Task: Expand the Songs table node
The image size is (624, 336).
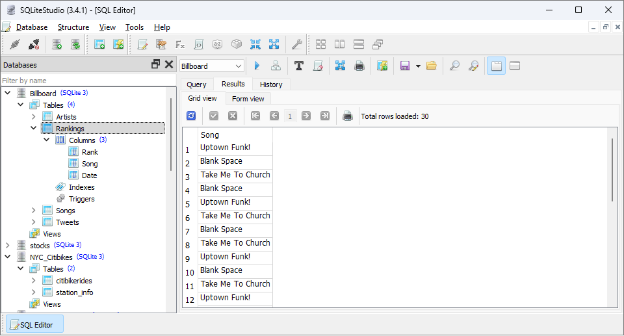Action: [34, 210]
